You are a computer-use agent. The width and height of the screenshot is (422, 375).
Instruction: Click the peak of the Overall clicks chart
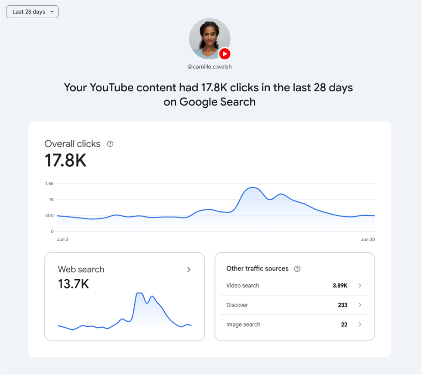(x=252, y=187)
